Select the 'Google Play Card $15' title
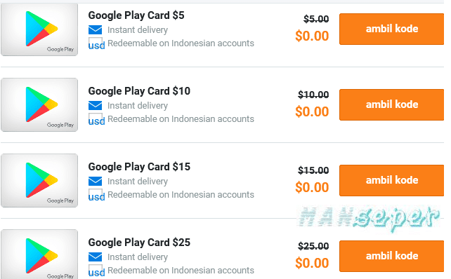The image size is (451, 279). click(x=139, y=167)
